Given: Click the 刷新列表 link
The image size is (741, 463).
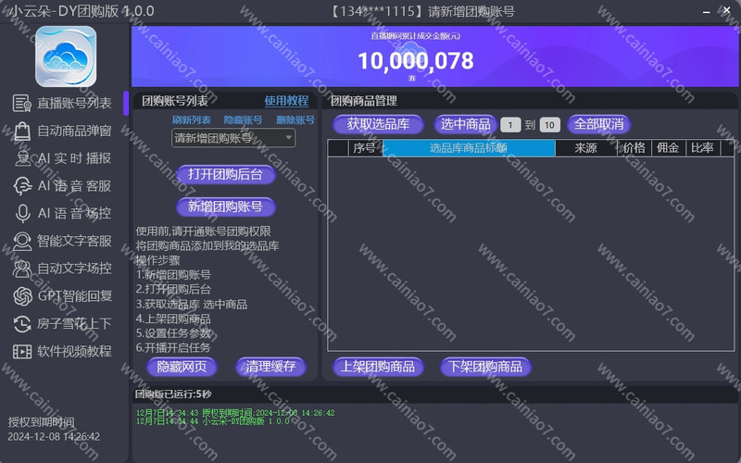Looking at the screenshot, I should tap(191, 120).
